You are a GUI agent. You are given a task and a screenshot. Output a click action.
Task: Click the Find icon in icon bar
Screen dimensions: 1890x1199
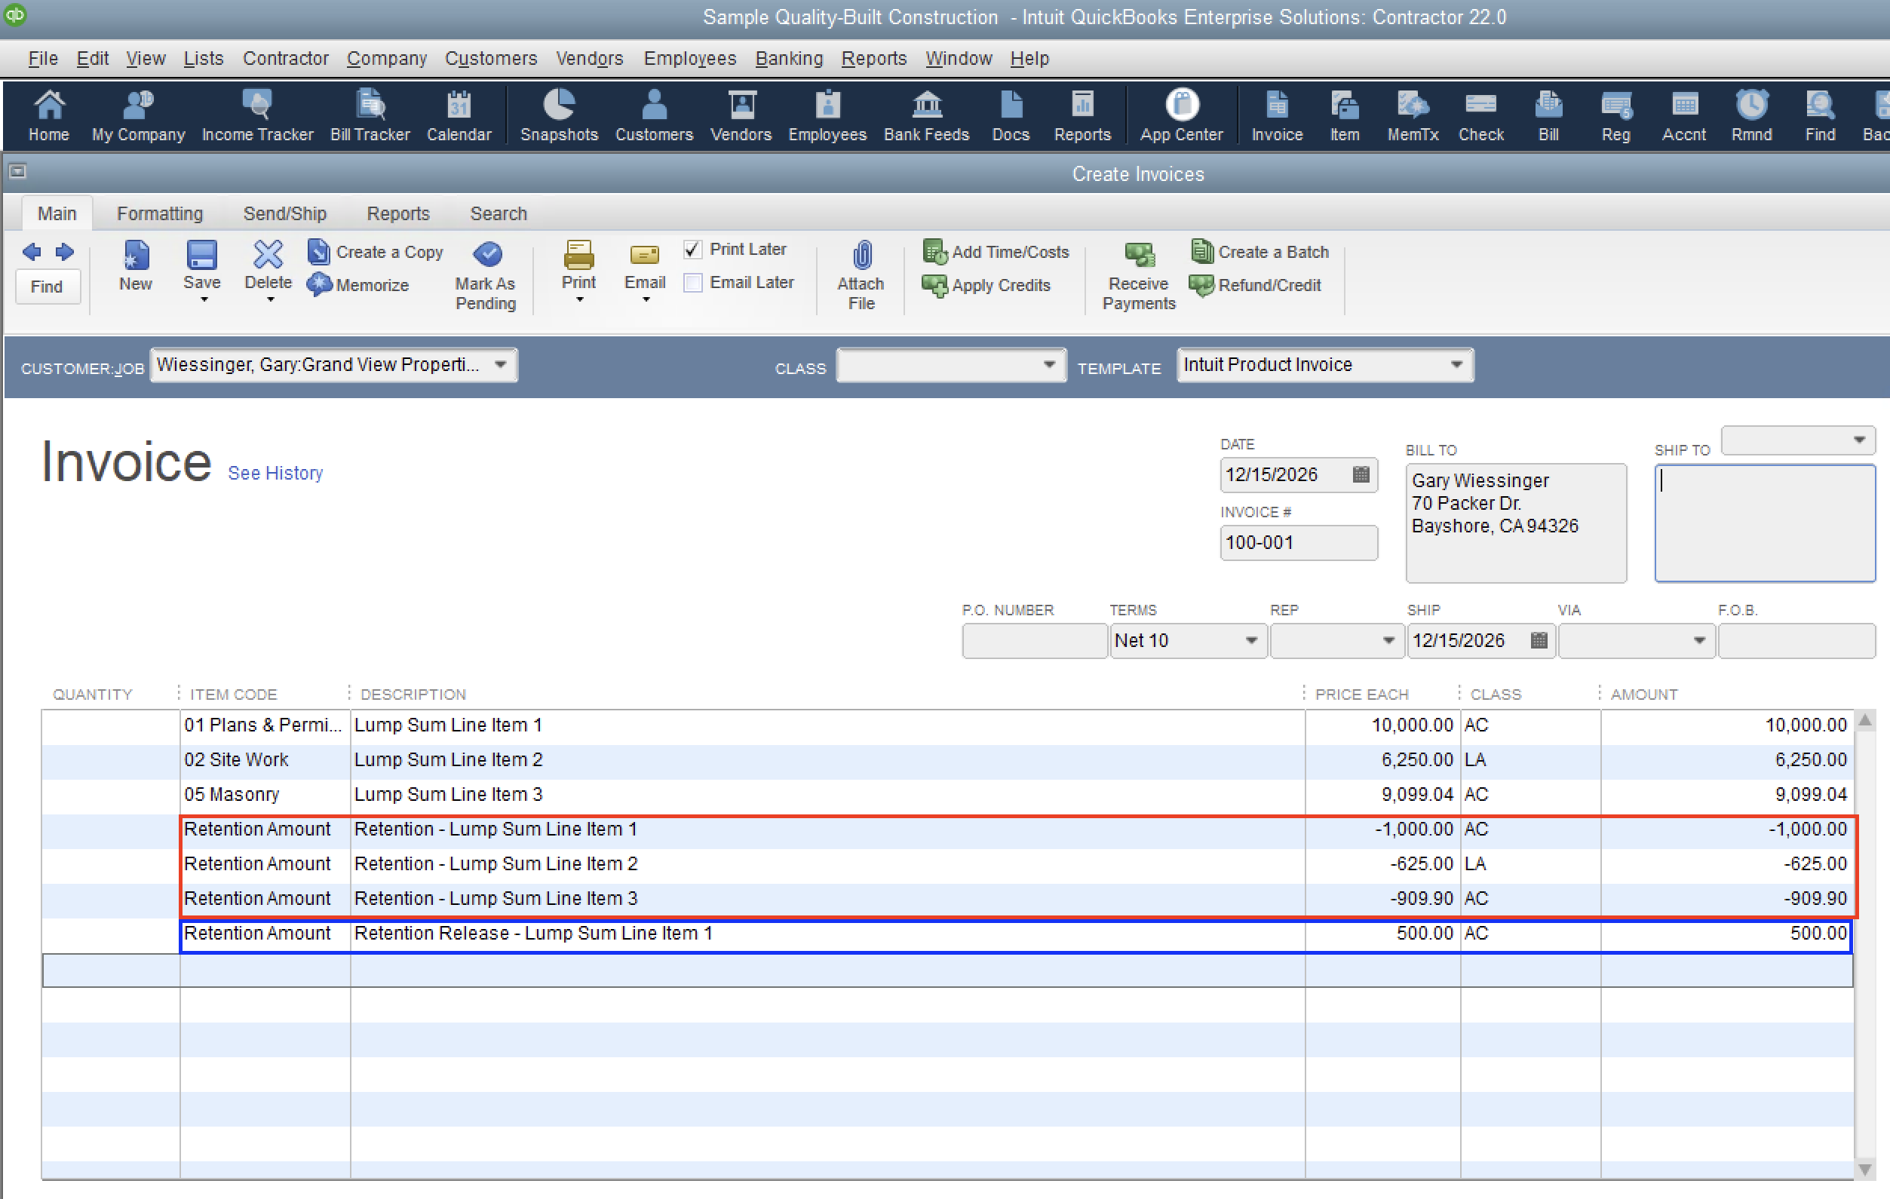[x=1820, y=115]
